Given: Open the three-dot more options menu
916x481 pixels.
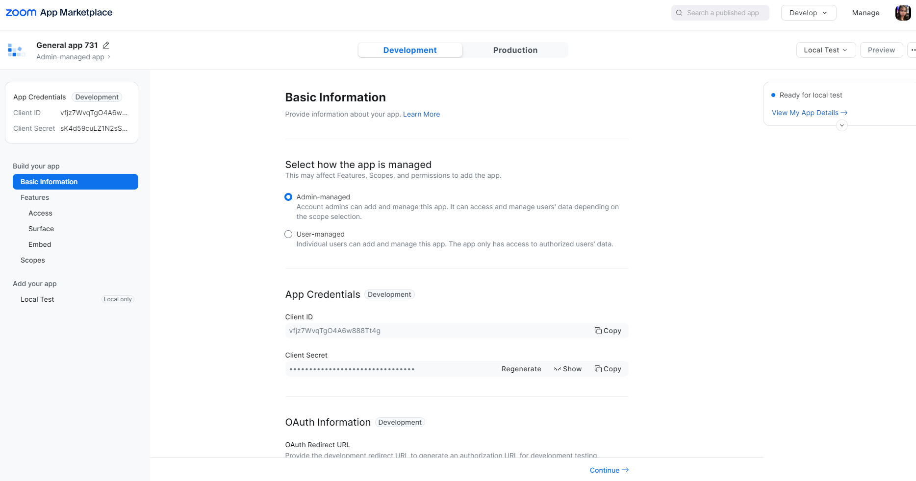Looking at the screenshot, I should point(913,50).
